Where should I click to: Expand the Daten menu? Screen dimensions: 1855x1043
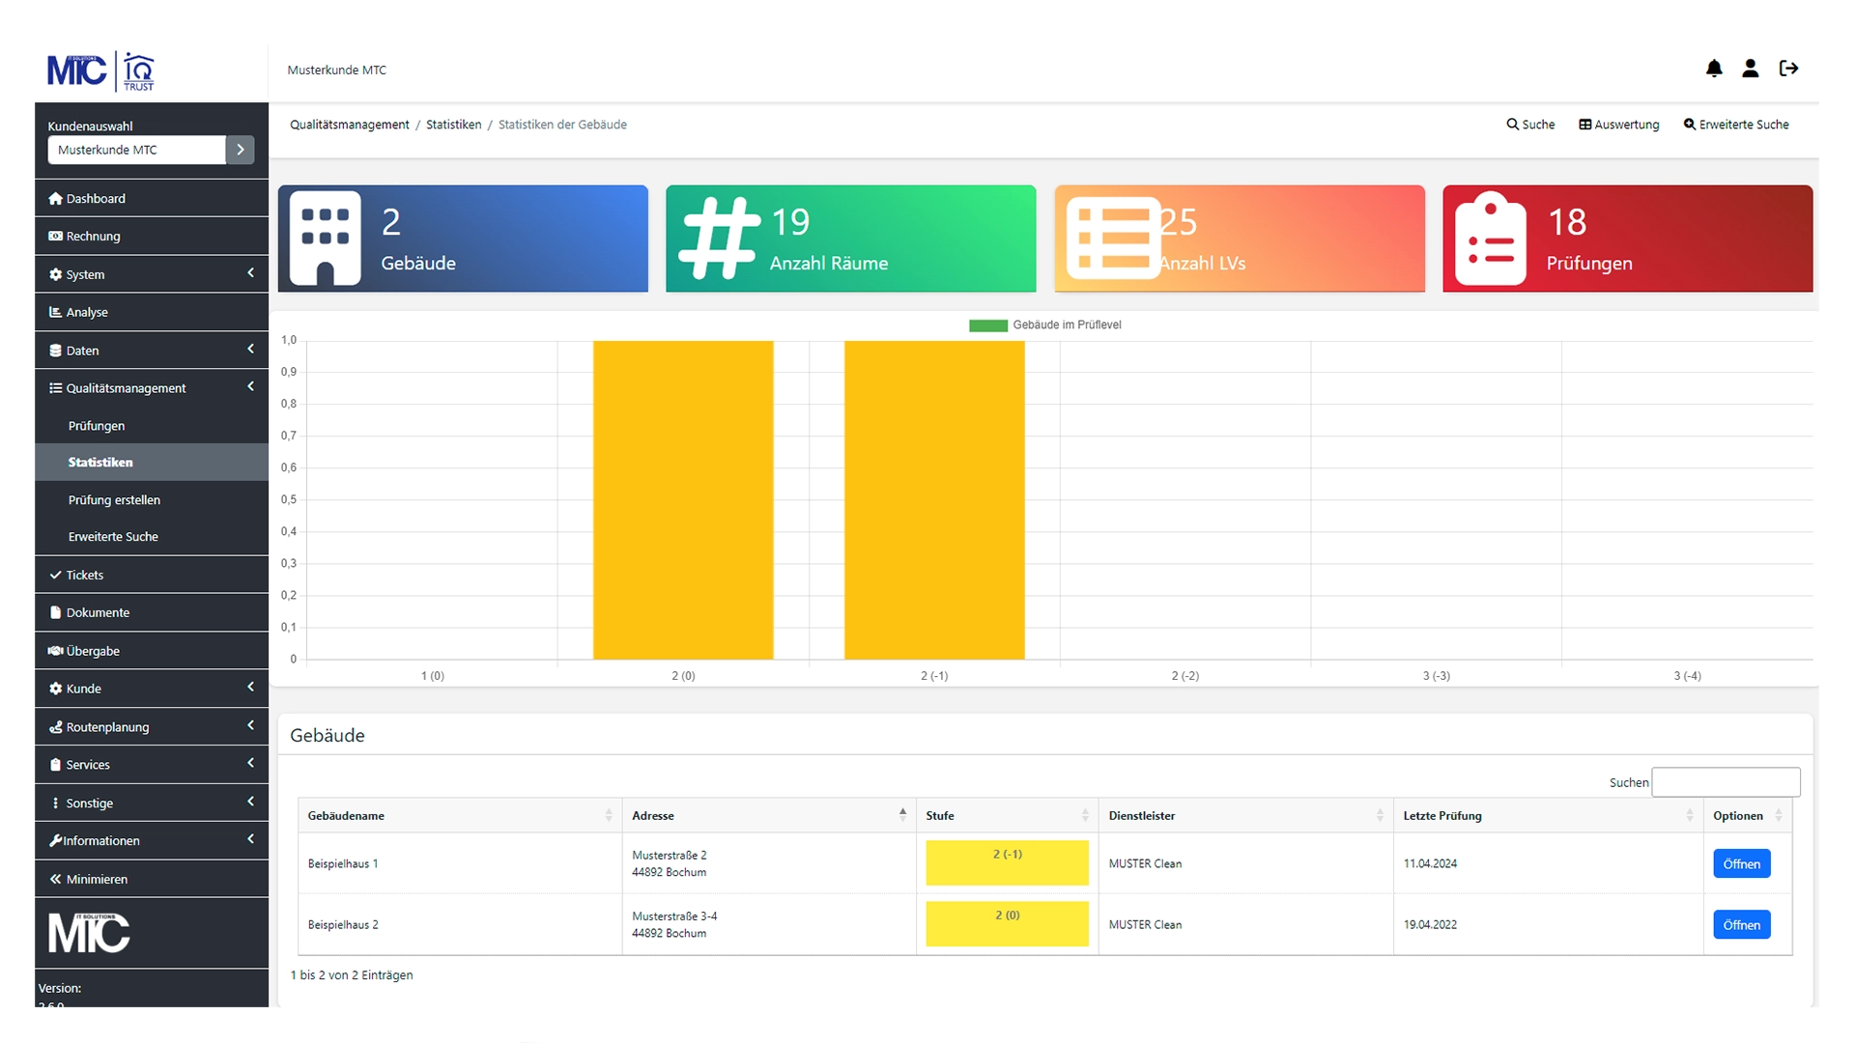point(152,351)
